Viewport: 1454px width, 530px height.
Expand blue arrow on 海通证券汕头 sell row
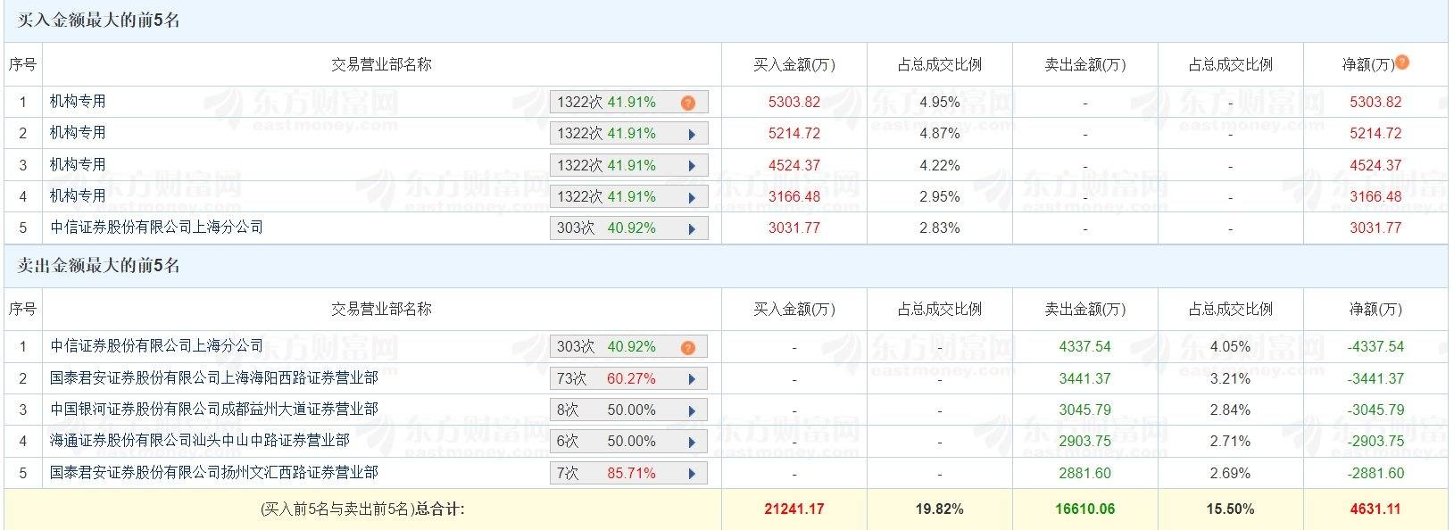(x=690, y=441)
